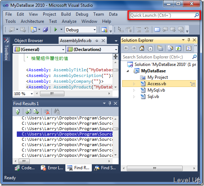Click the Save All toolbar icon
The image size is (204, 186).
(45, 30)
